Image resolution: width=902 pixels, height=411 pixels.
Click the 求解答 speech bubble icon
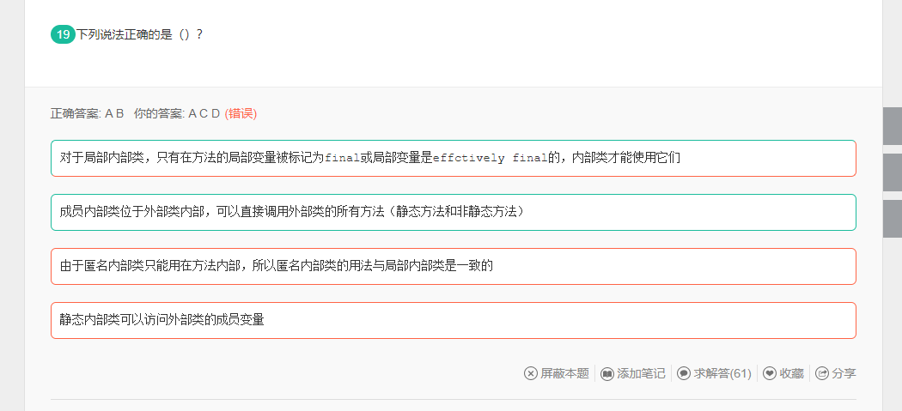point(684,373)
